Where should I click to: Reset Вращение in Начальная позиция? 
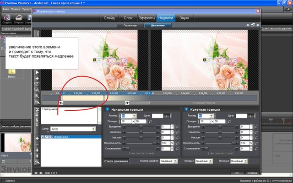[178, 127]
